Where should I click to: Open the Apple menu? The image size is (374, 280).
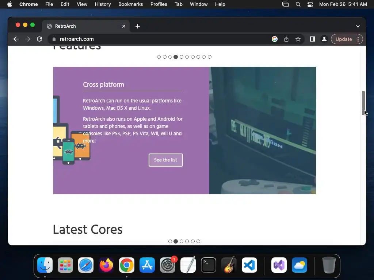point(9,4)
